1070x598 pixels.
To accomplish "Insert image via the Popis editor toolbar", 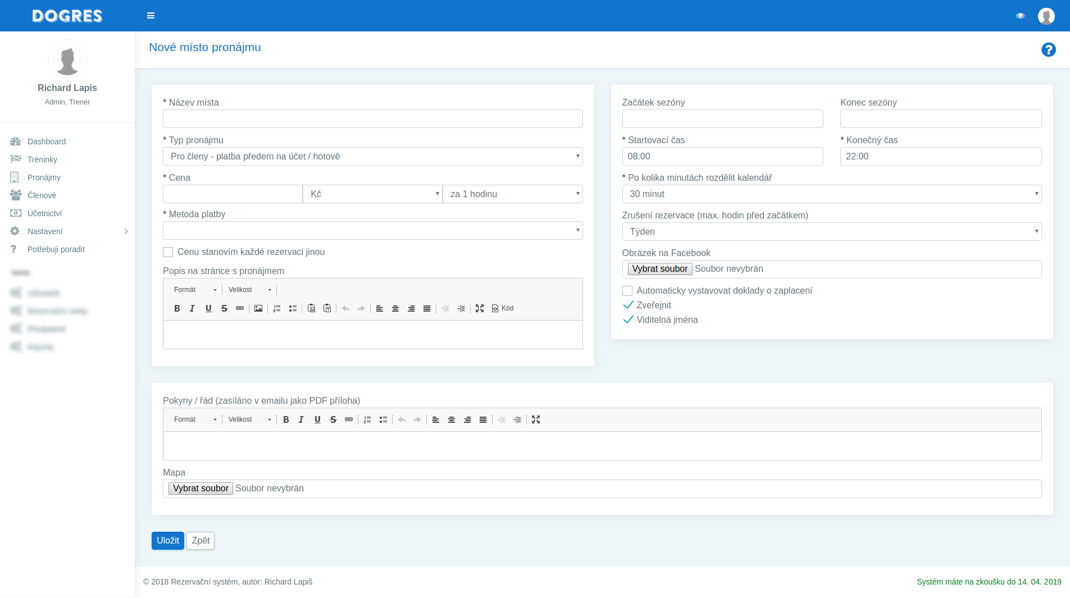I will (x=258, y=308).
